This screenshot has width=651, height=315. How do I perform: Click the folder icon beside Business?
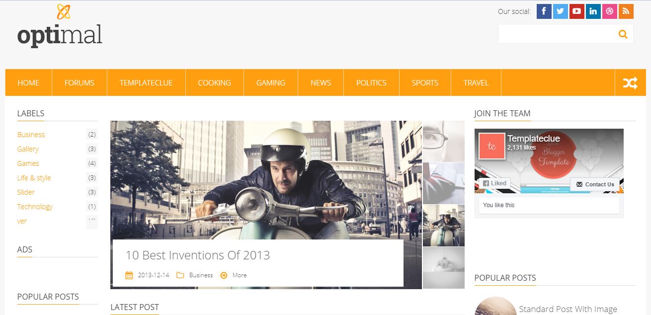coord(180,275)
